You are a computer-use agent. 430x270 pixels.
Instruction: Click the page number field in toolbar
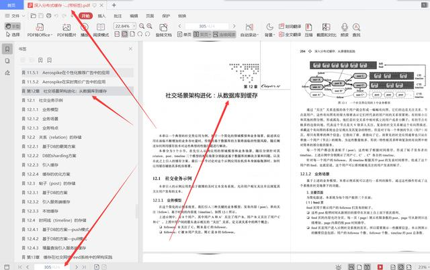coord(207,26)
